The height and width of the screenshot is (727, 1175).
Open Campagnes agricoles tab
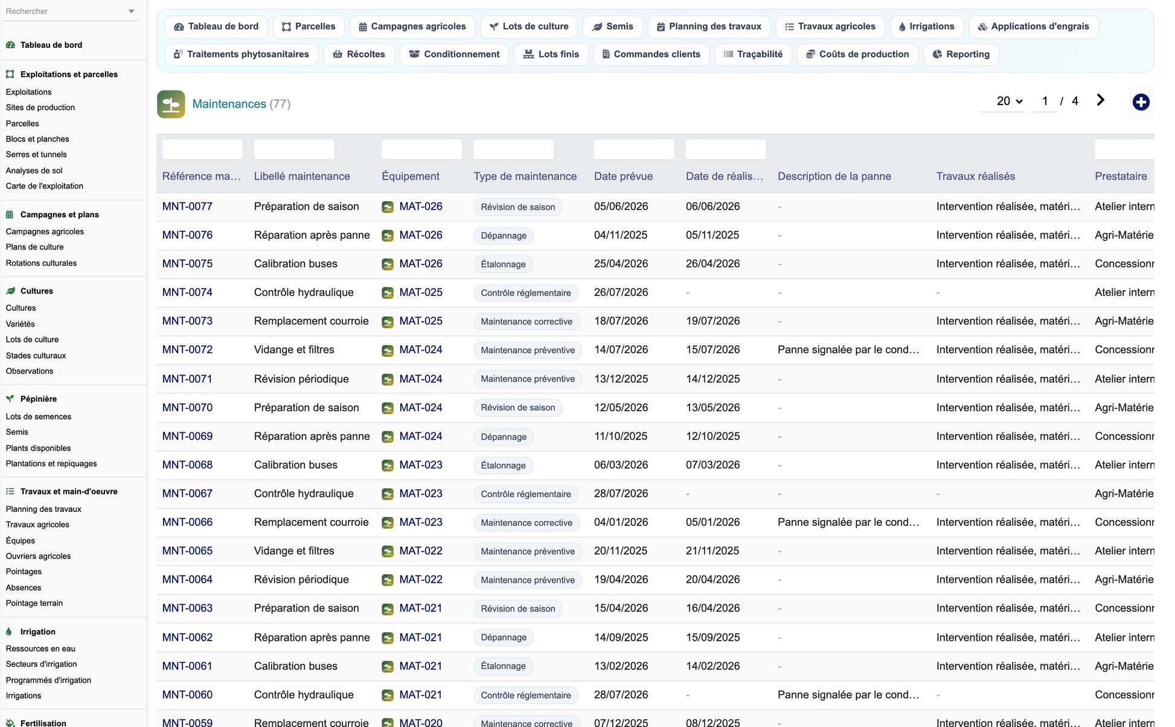[x=412, y=27]
